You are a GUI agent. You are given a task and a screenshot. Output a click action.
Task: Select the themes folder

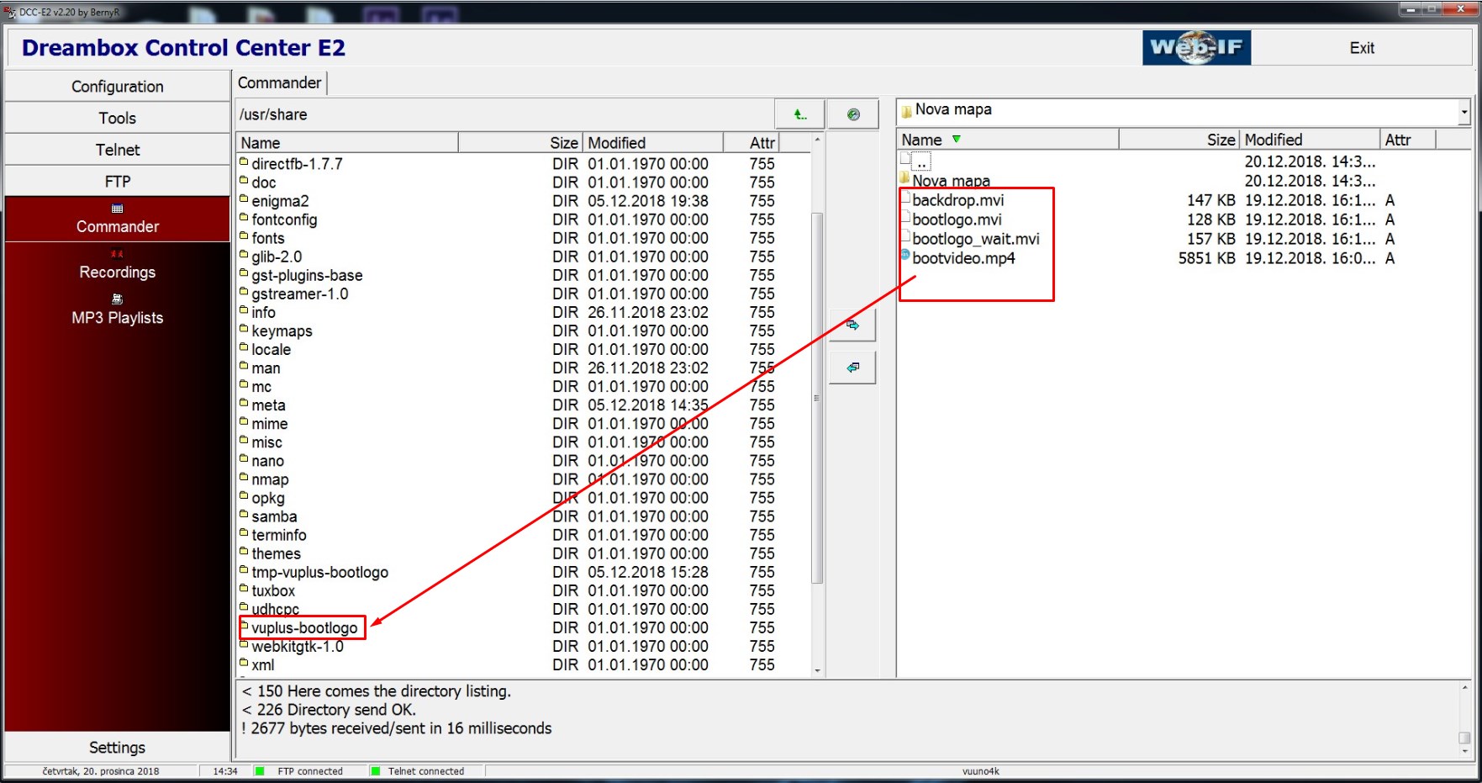click(x=276, y=554)
